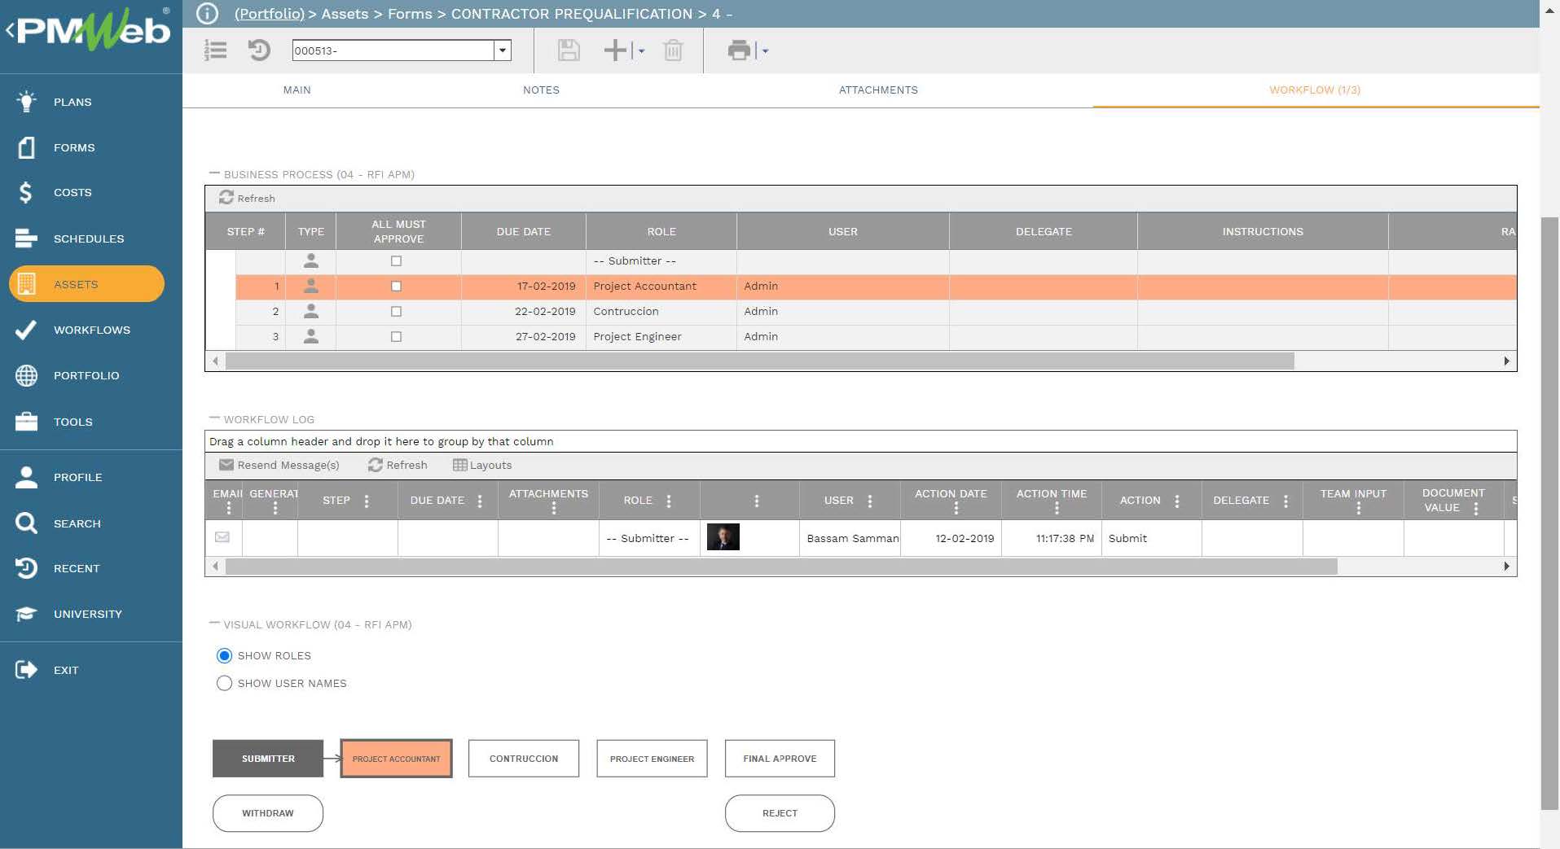The width and height of the screenshot is (1560, 849).
Task: Click the Recent history icon in the sidebar
Action: [25, 568]
